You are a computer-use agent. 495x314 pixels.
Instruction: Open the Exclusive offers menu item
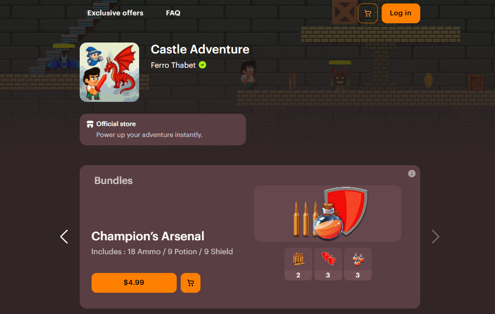click(x=115, y=13)
